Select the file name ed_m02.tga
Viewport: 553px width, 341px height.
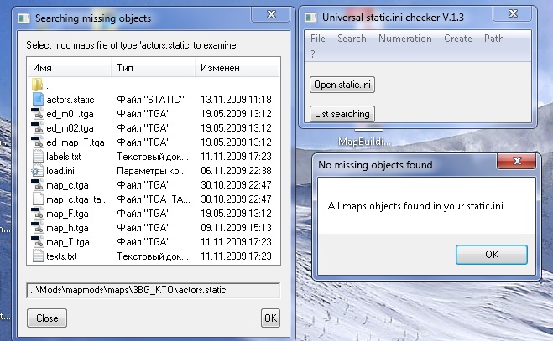pos(70,128)
